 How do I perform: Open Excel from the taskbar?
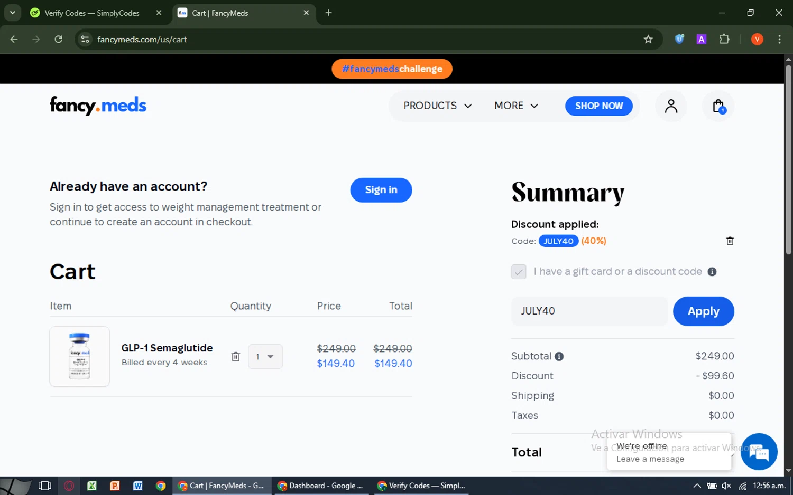tap(92, 486)
